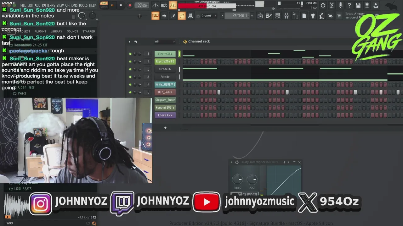Open the snap (none) dropdown
Image resolution: width=403 pixels, height=226 pixels.
208,16
